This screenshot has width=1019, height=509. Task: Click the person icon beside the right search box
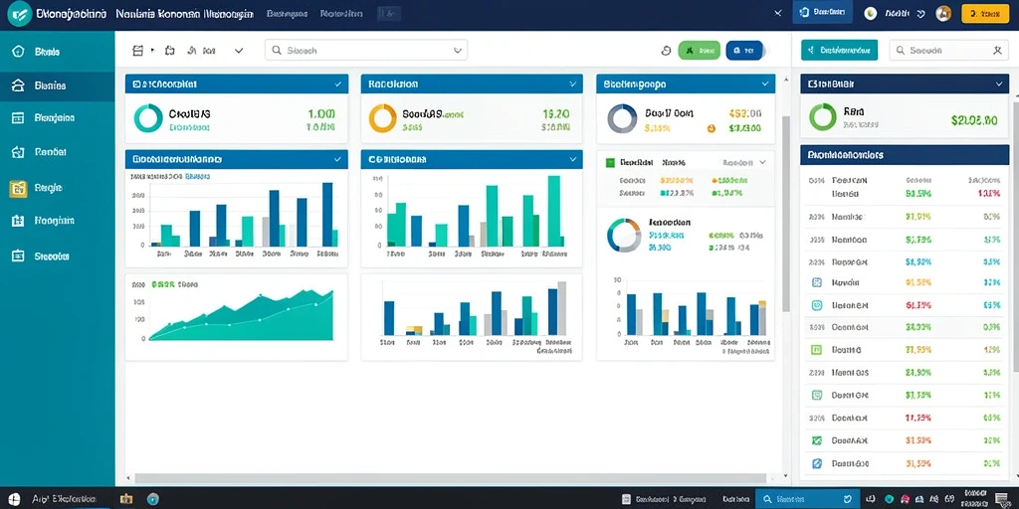tap(997, 50)
